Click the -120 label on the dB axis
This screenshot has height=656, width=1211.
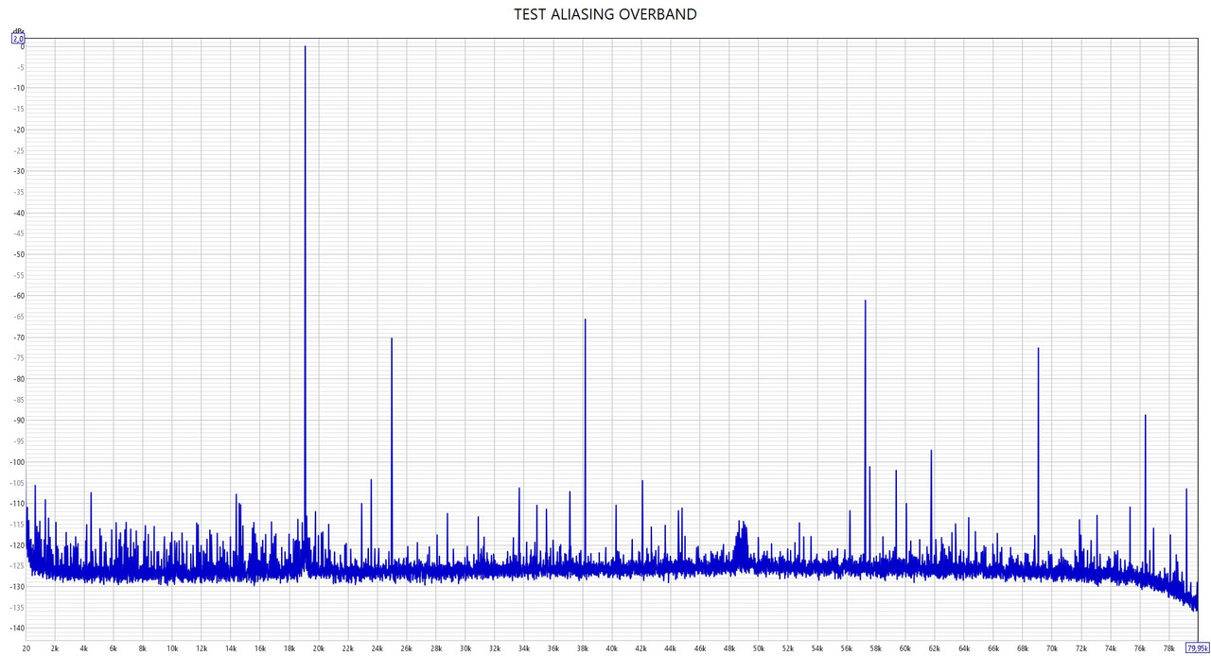[17, 545]
